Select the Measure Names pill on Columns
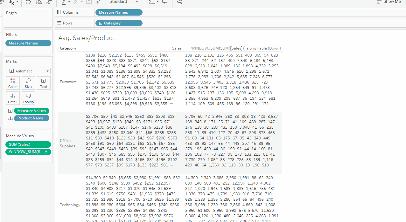The width and height of the screenshot is (406, 222). [119, 12]
